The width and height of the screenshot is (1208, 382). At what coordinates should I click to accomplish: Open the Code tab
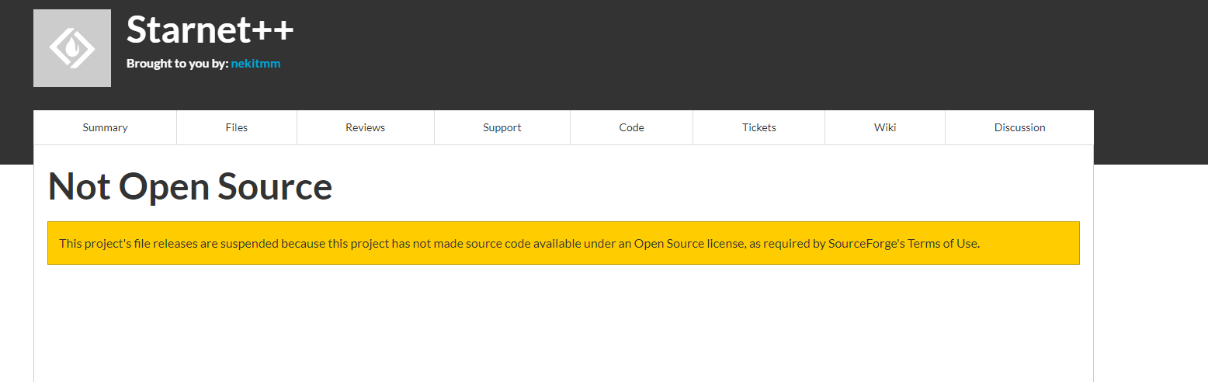[x=631, y=127]
